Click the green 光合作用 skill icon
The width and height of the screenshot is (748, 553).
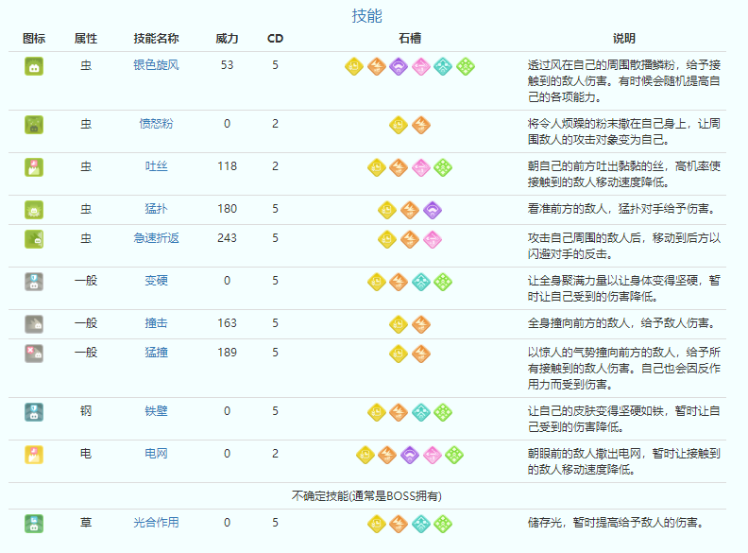pyautogui.click(x=34, y=522)
